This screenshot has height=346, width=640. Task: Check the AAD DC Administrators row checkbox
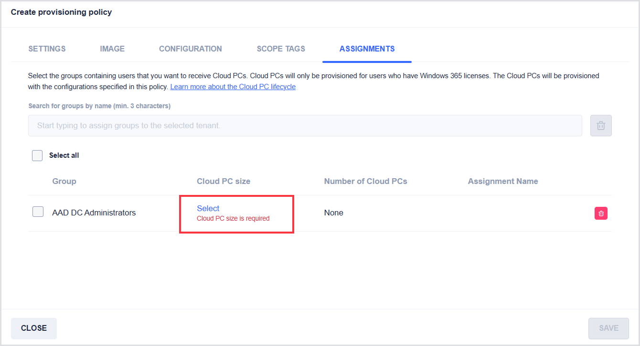click(x=38, y=212)
